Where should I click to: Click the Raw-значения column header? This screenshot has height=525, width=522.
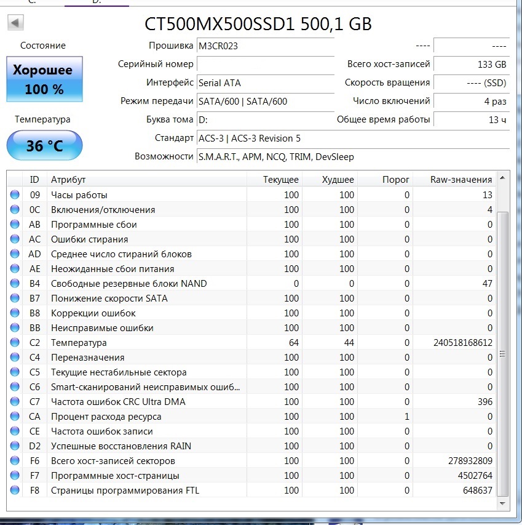[x=454, y=180]
